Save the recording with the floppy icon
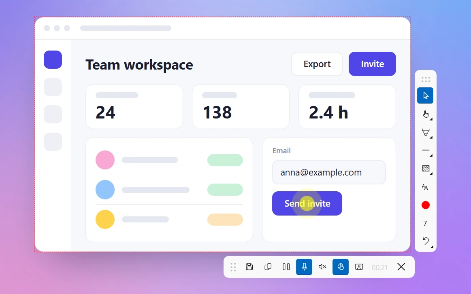The height and width of the screenshot is (294, 471). click(x=249, y=267)
